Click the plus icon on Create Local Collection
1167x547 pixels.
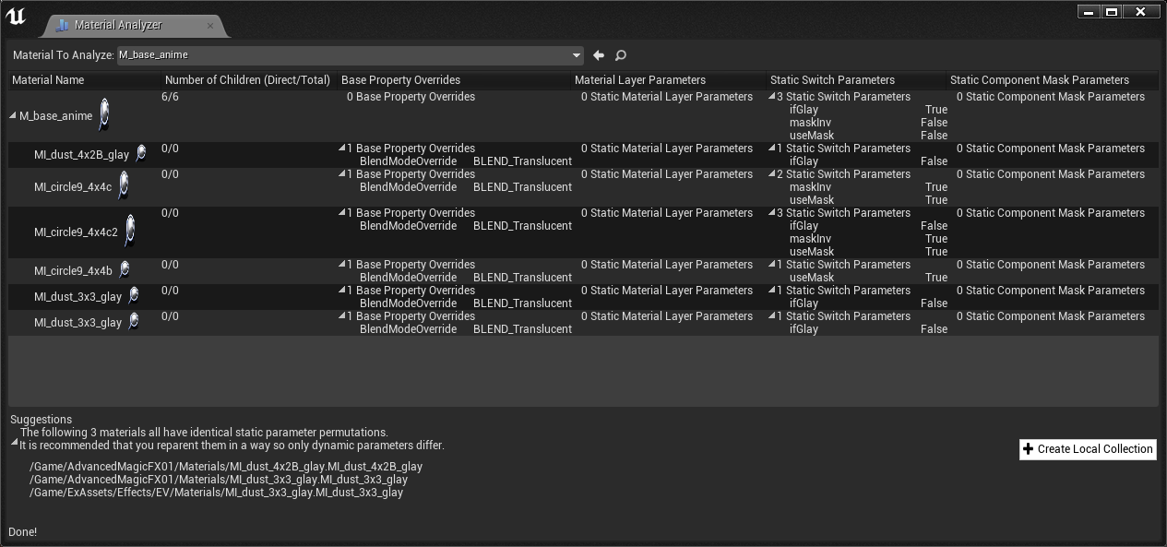click(1029, 449)
